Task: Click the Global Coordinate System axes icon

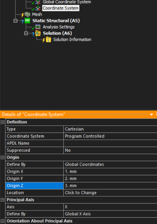Action: pos(38,2)
